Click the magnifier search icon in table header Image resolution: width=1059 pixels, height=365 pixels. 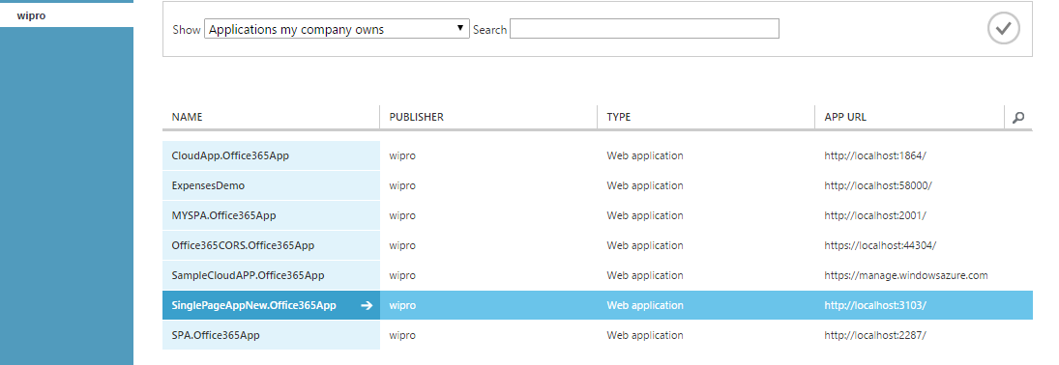tap(1018, 118)
